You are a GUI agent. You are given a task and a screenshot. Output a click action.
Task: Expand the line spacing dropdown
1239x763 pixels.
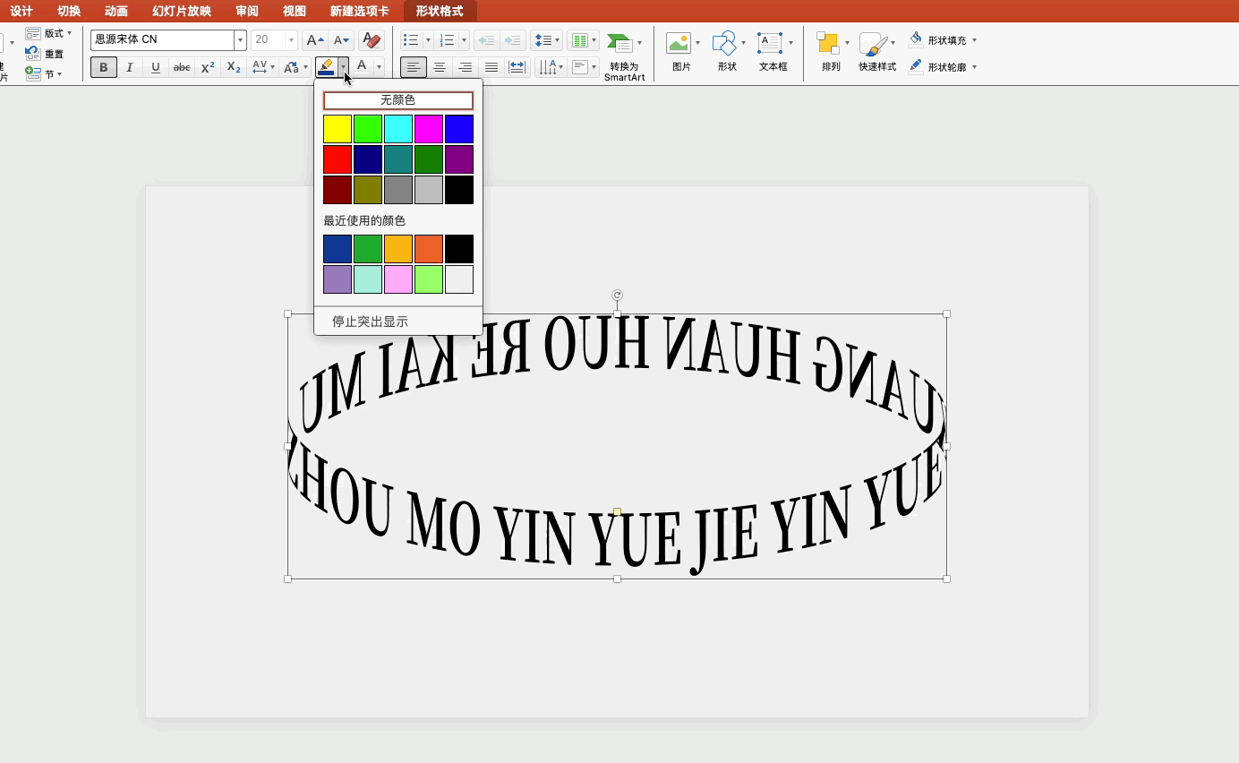(x=557, y=40)
